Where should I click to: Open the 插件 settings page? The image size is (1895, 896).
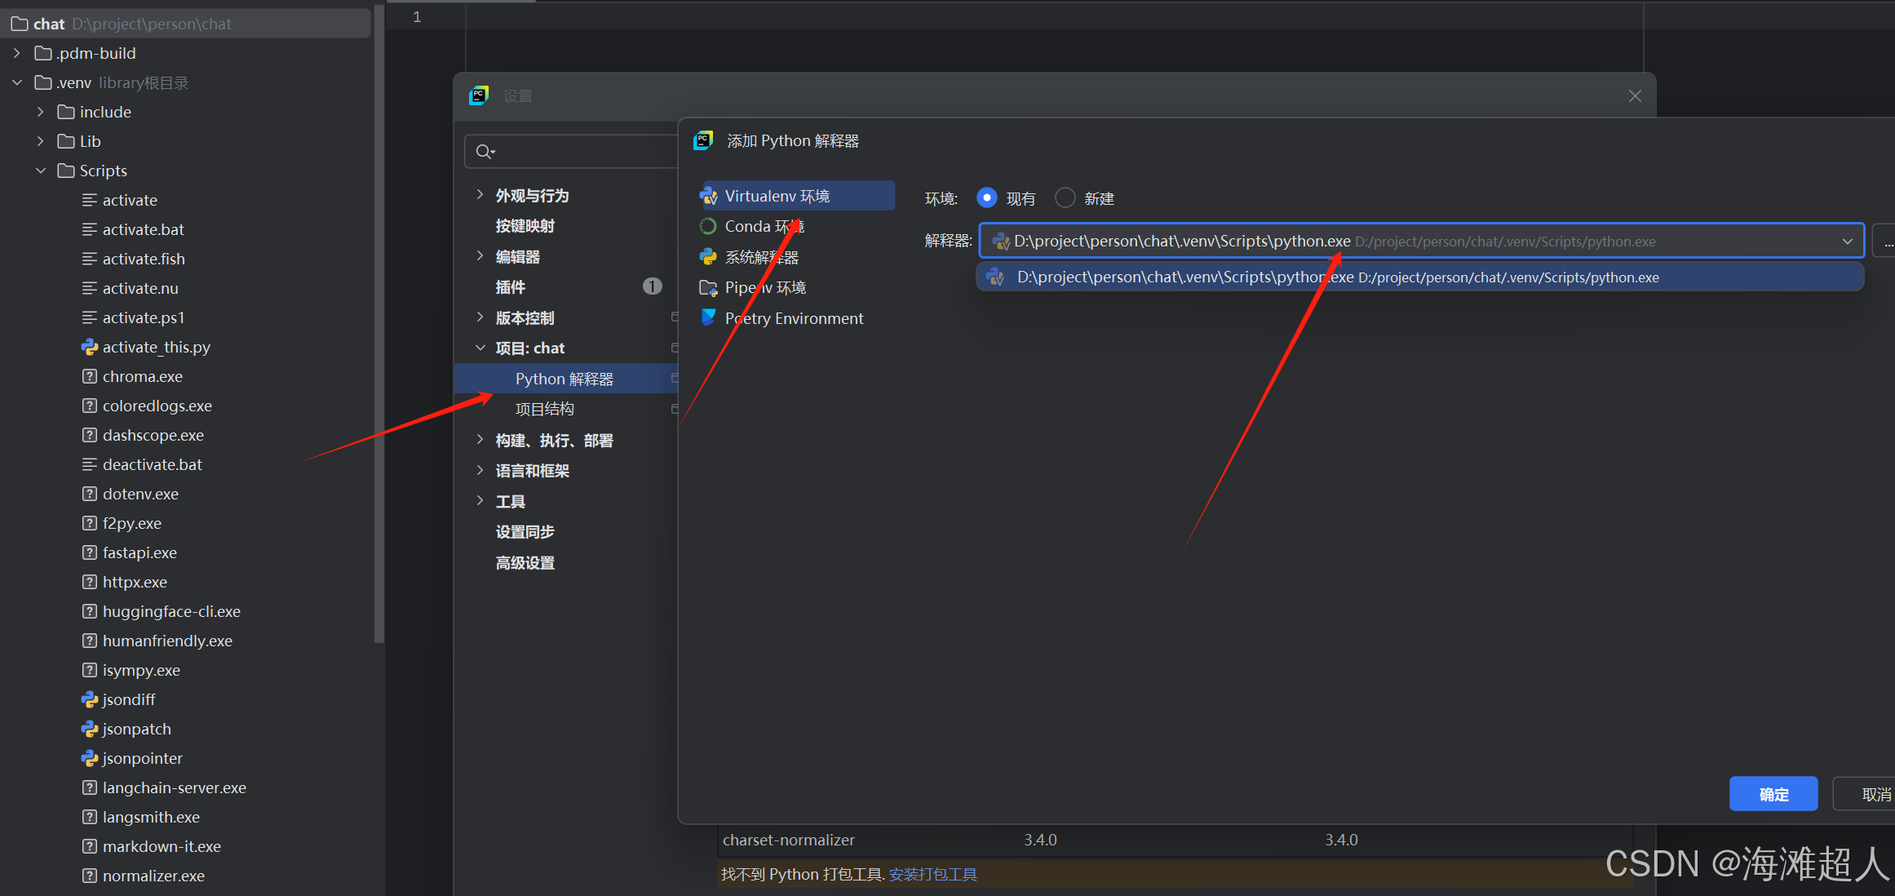[511, 286]
